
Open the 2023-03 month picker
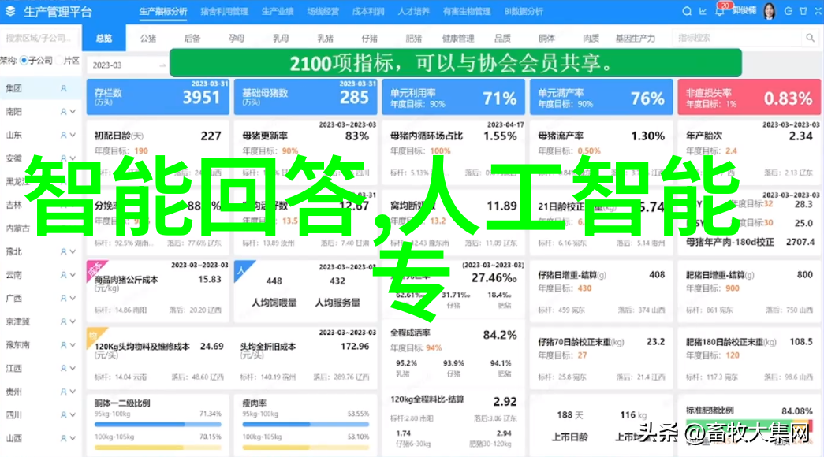tap(127, 65)
